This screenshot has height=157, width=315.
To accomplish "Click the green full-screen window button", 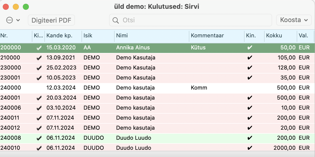I will pos(26,7).
